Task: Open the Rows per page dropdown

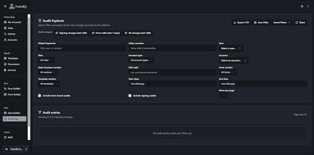Action: pos(223,95)
